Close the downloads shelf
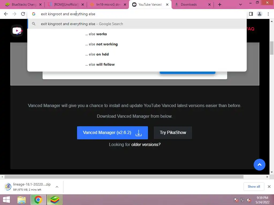The height and width of the screenshot is (205, 274). (269, 187)
